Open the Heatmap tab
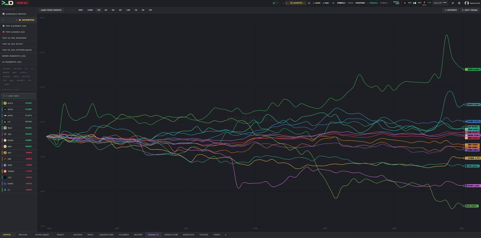This screenshot has height=238, width=481. coord(138,235)
